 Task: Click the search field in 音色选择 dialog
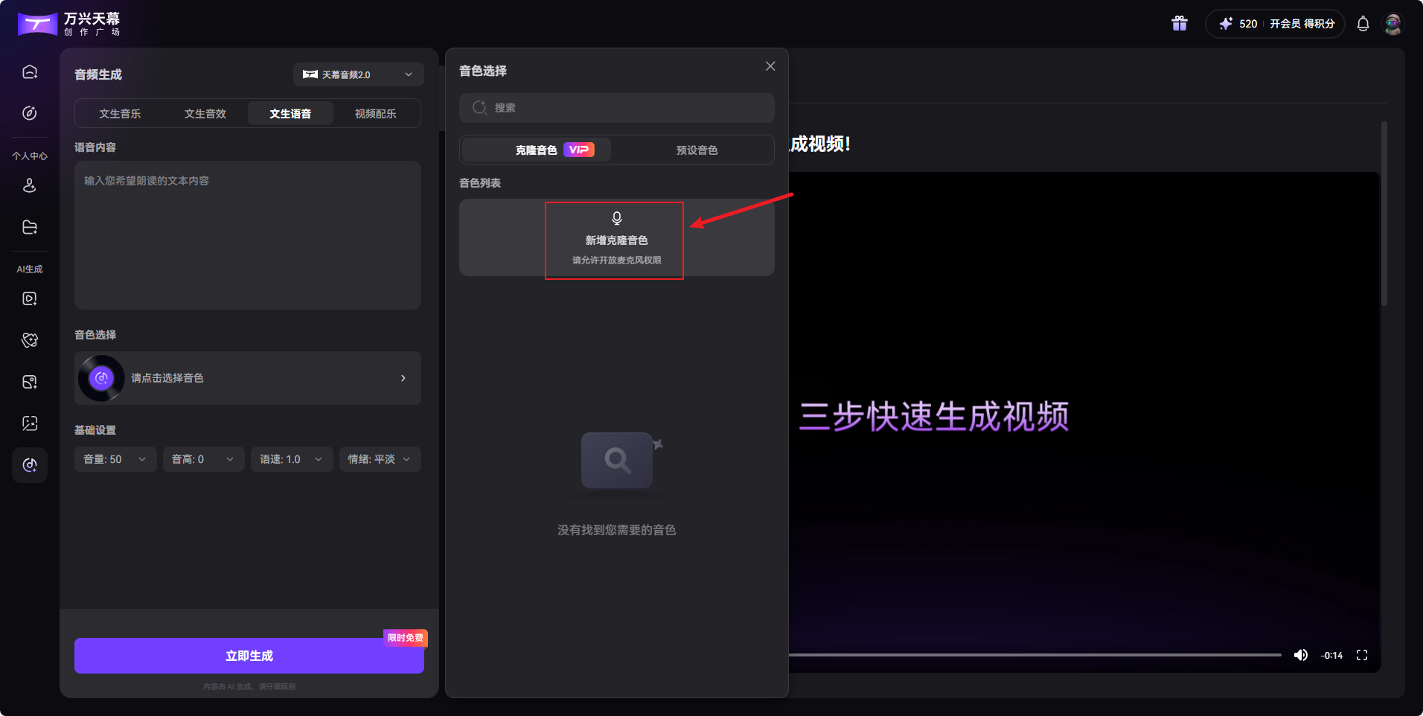pyautogui.click(x=616, y=107)
